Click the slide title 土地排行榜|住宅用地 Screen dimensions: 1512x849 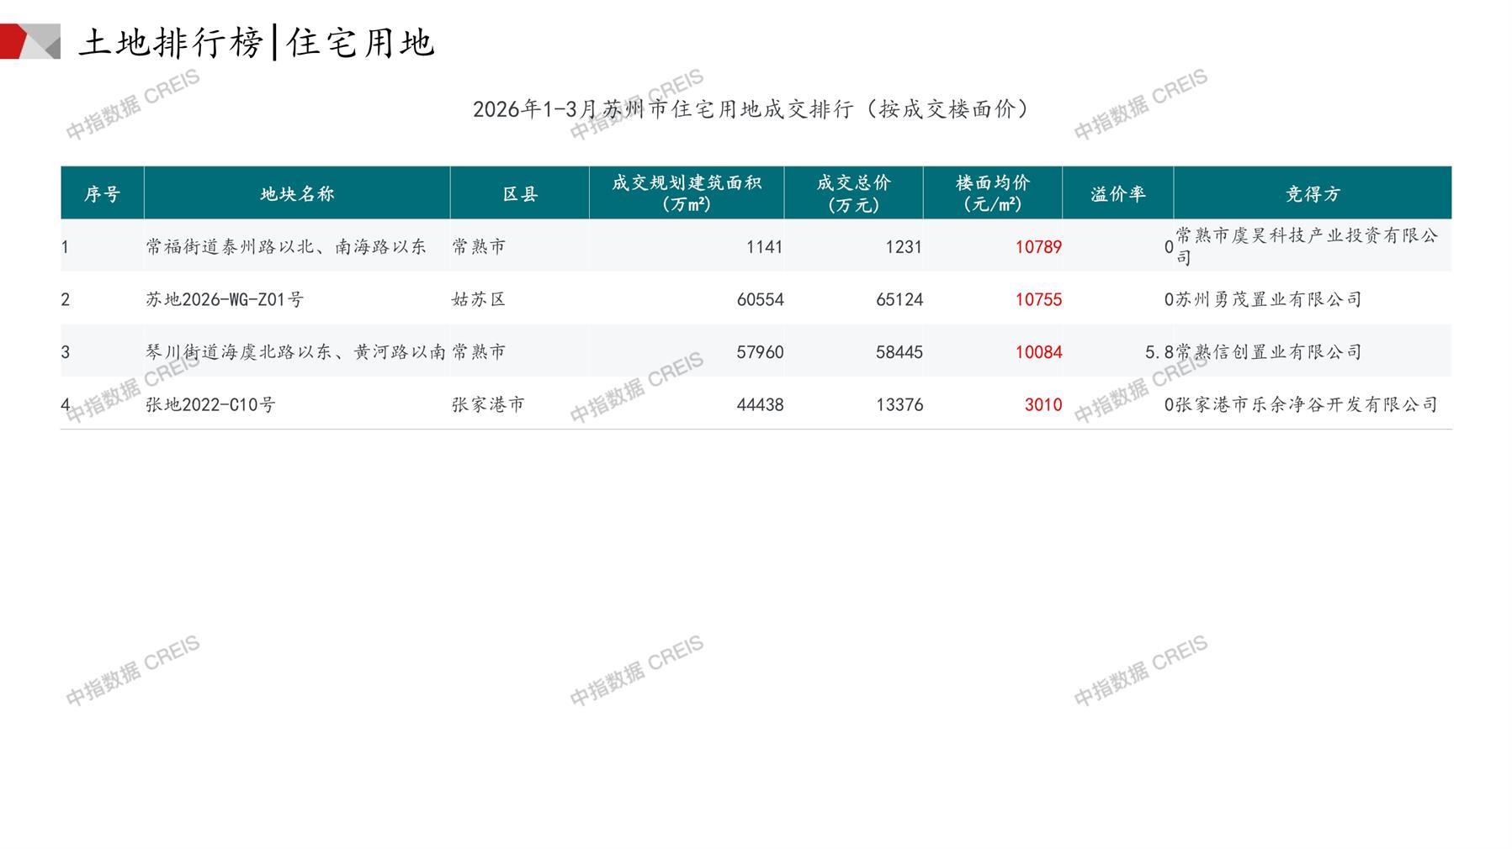tap(256, 42)
